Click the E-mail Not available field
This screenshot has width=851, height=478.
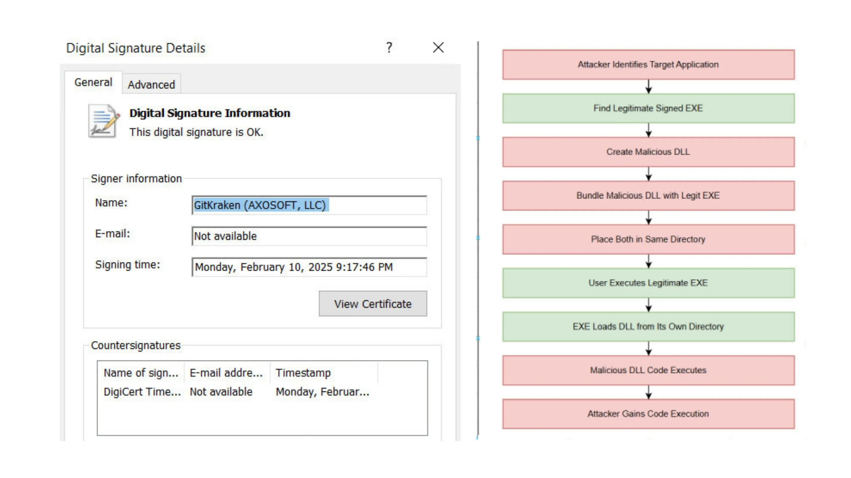309,236
